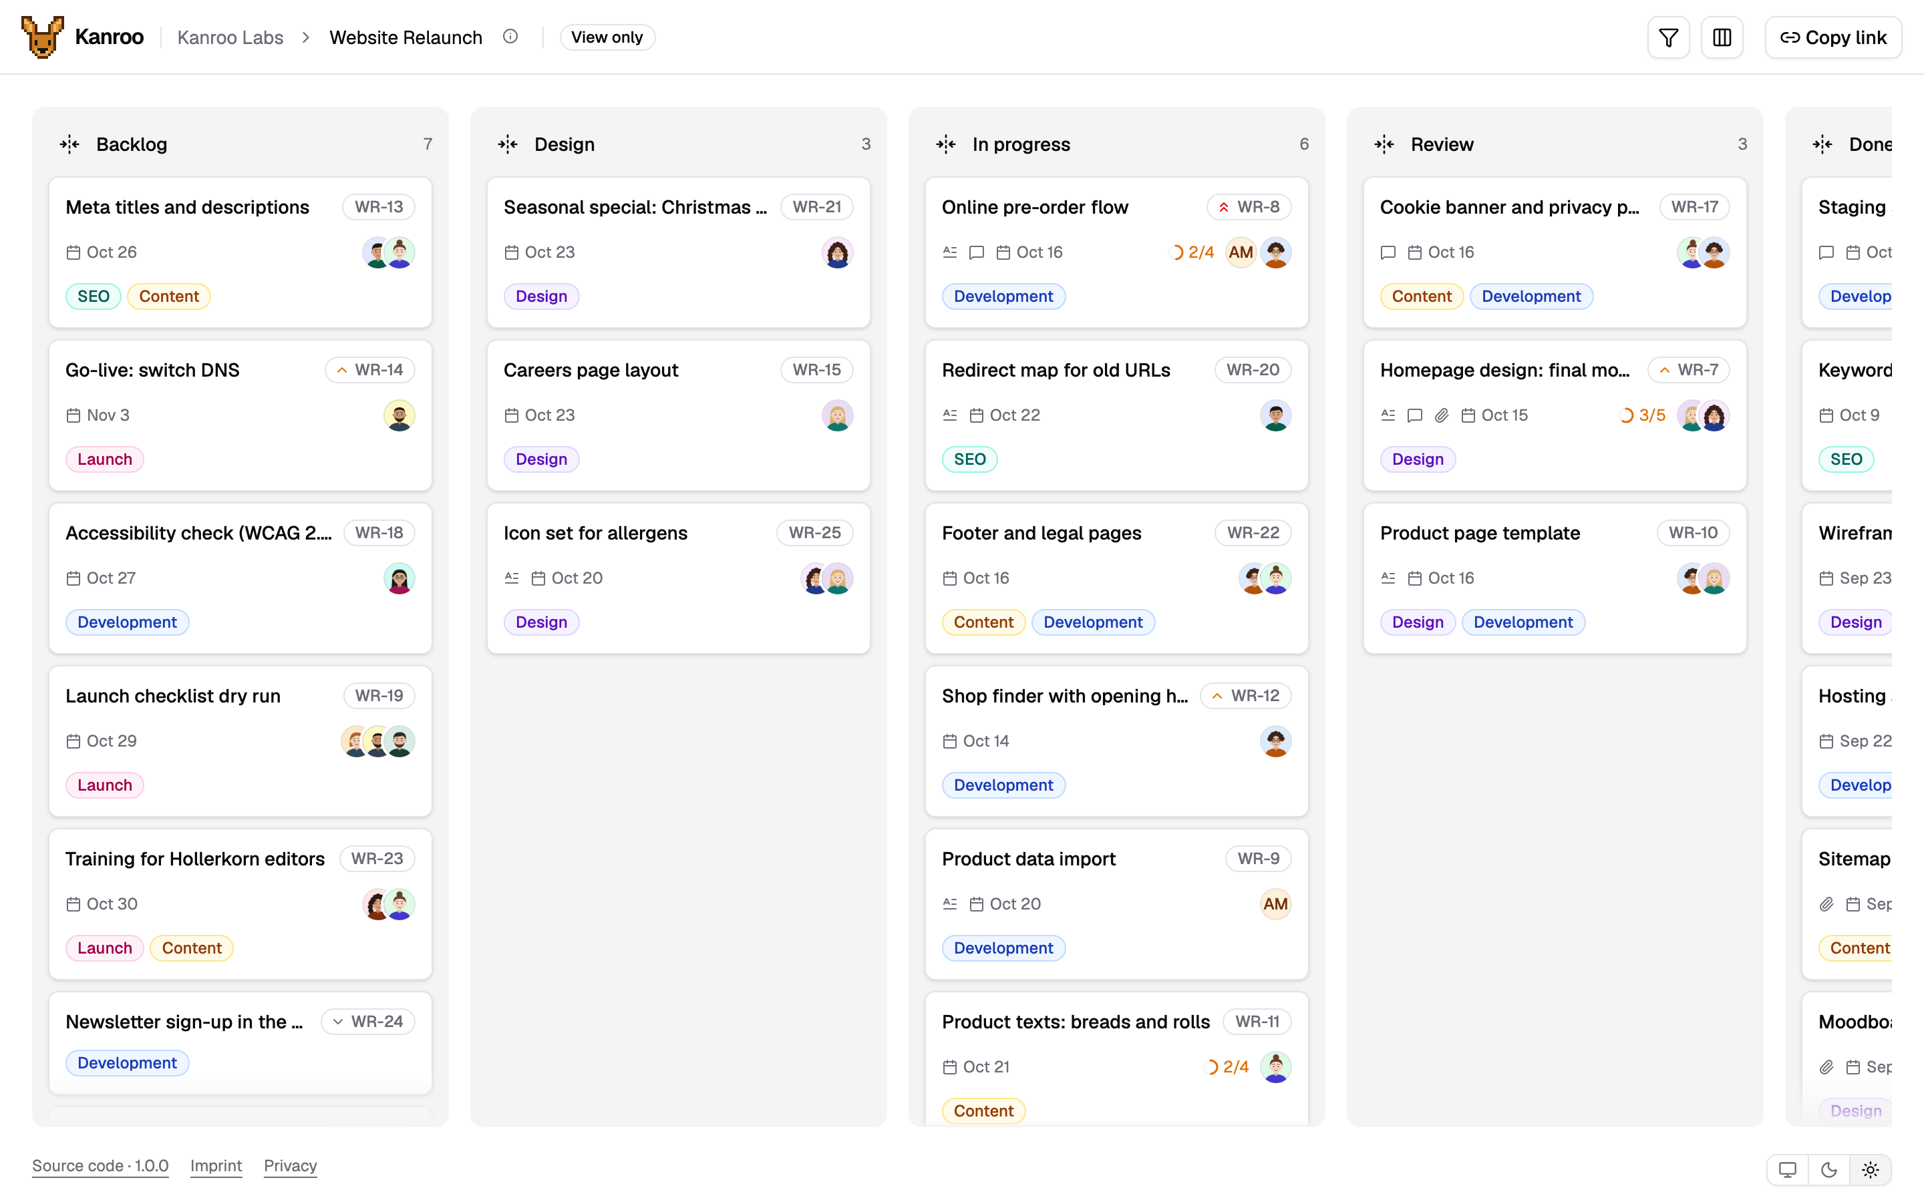Click description icon on Redirect map card
The height and width of the screenshot is (1202, 1924).
pos(950,415)
